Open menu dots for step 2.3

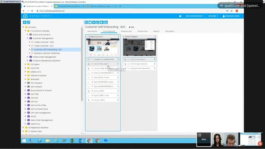click(154, 68)
